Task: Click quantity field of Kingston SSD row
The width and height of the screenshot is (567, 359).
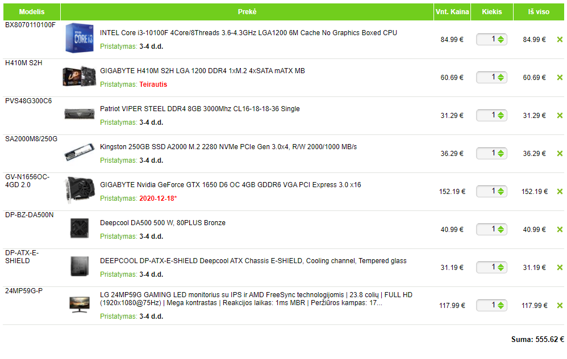Action: [x=491, y=153]
